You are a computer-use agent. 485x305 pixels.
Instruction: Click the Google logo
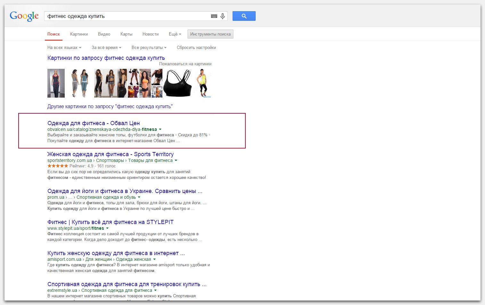tap(24, 16)
